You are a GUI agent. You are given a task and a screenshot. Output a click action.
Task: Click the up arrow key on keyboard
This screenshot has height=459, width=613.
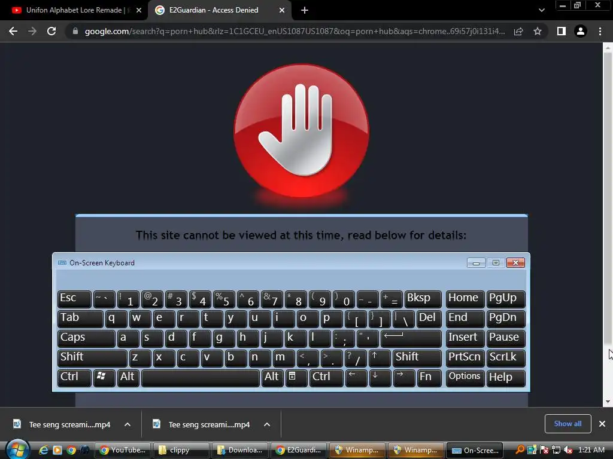pyautogui.click(x=380, y=358)
